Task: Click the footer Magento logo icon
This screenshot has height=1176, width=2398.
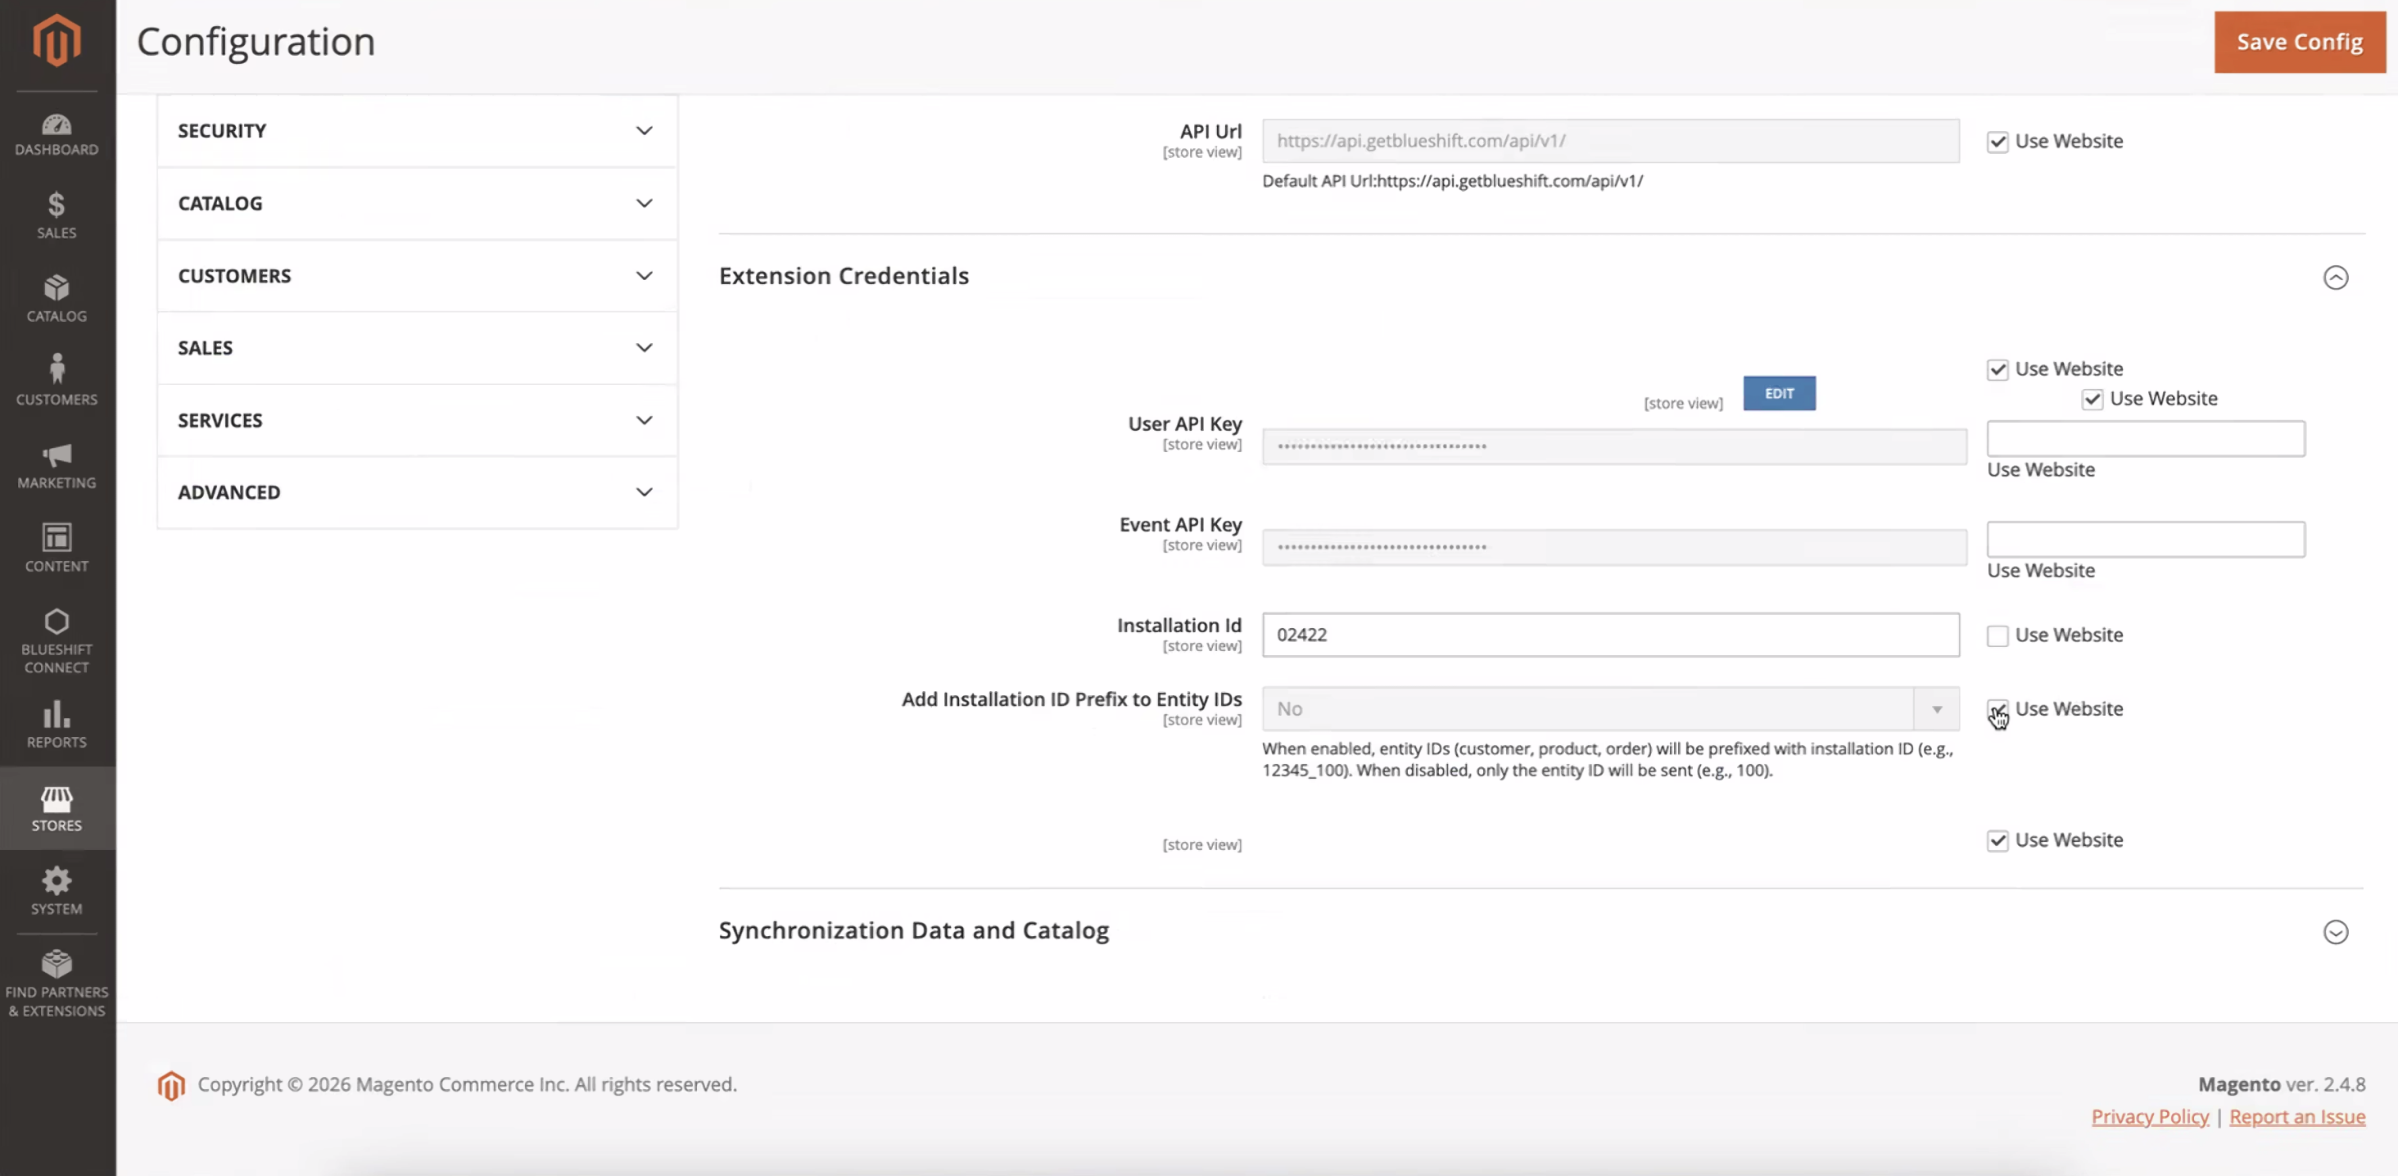Action: coord(171,1085)
